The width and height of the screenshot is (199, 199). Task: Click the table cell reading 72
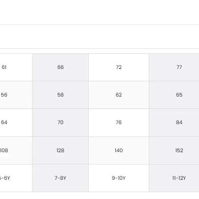pyautogui.click(x=119, y=67)
